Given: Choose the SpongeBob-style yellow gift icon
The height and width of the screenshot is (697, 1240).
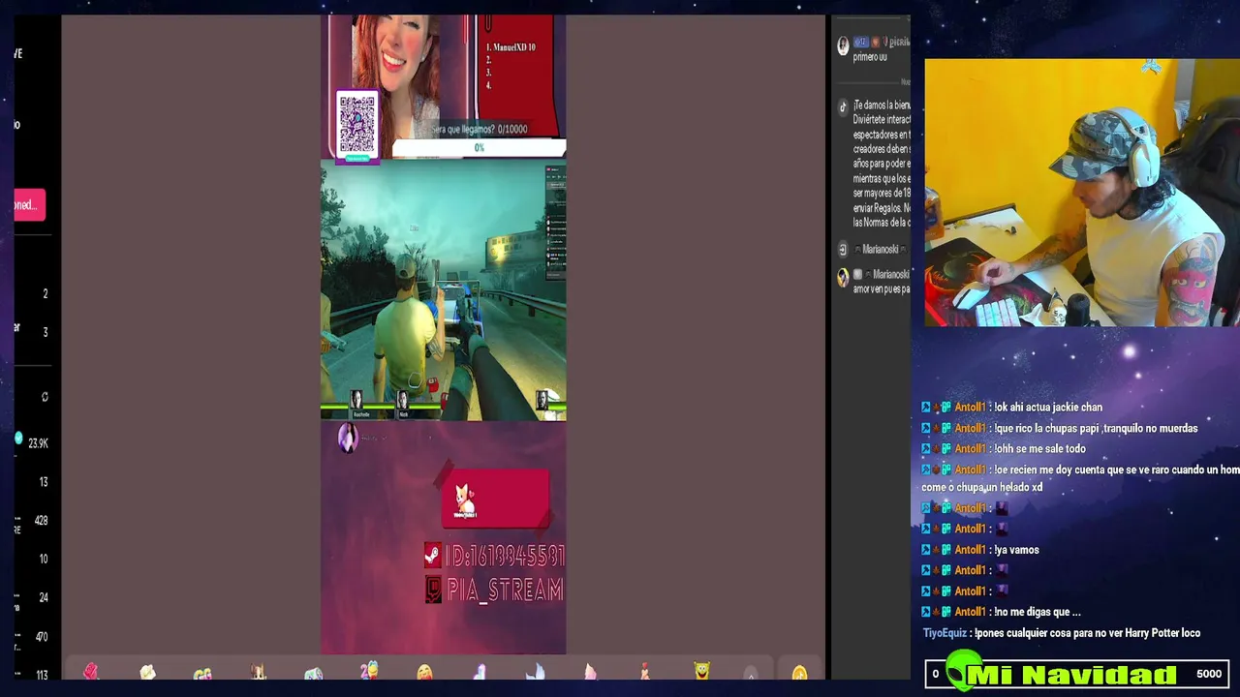Looking at the screenshot, I should [702, 671].
